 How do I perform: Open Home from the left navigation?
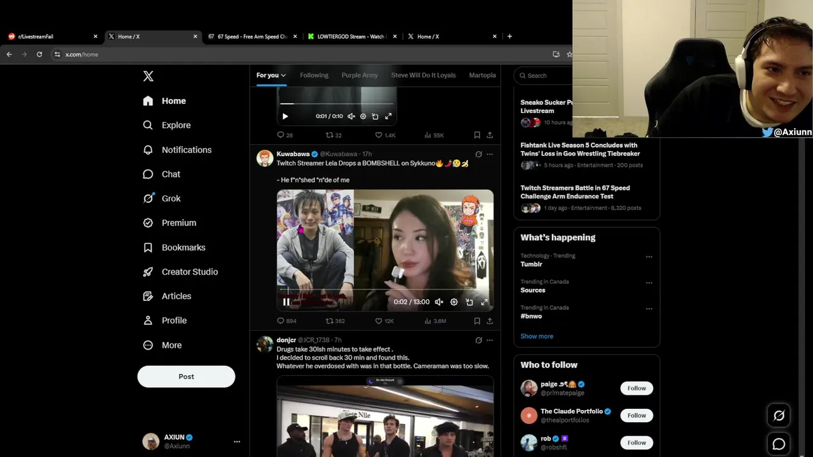165,101
